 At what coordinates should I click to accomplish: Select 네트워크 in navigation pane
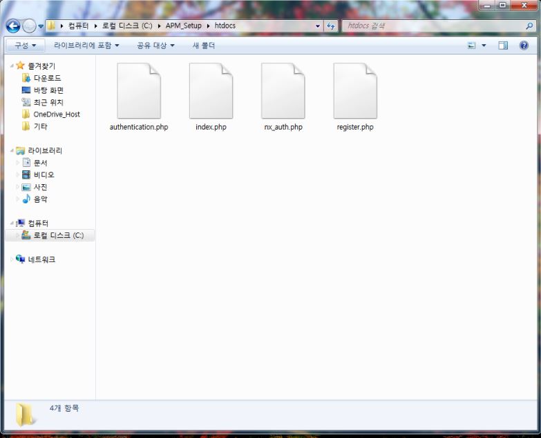click(41, 259)
